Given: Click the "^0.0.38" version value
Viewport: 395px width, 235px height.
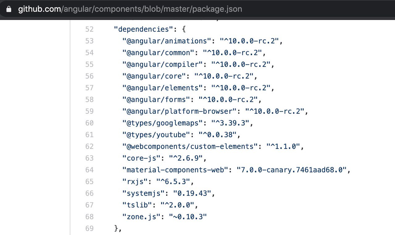Looking at the screenshot, I should tap(217, 135).
